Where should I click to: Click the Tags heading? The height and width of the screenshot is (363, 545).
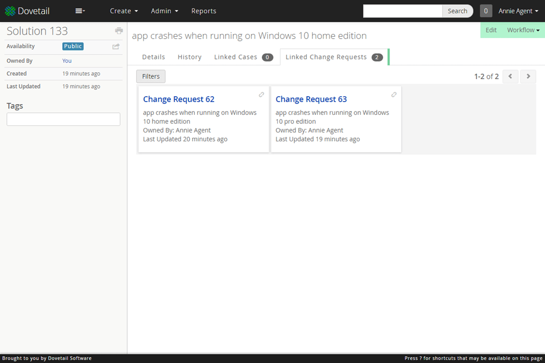(14, 106)
